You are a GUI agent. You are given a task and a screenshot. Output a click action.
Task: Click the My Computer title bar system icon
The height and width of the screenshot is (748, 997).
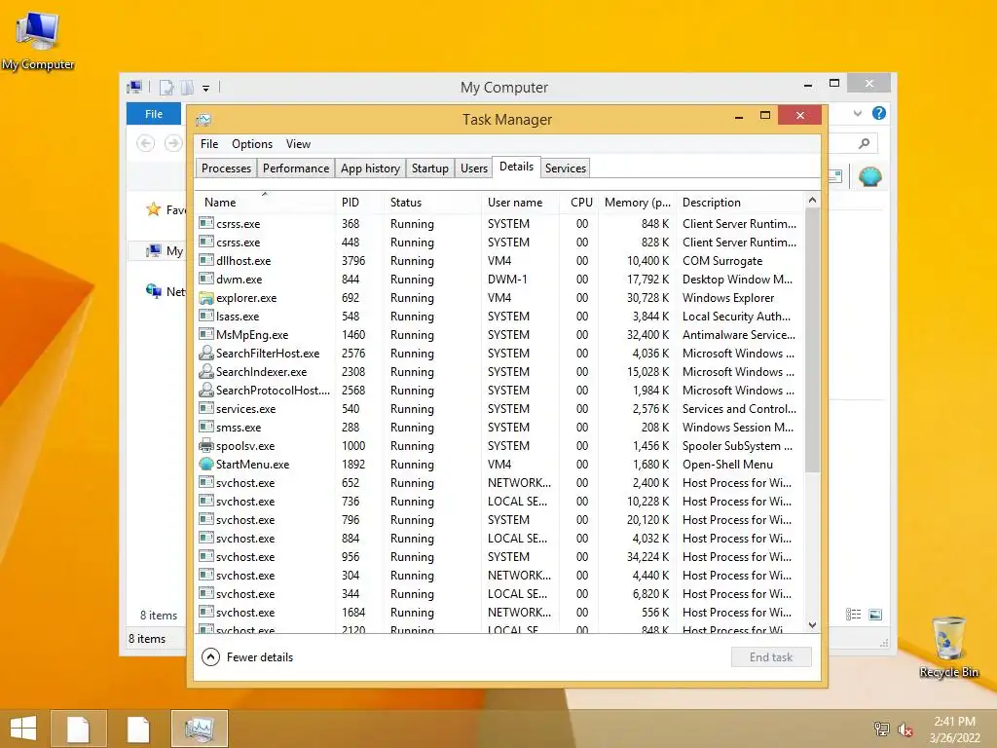coord(134,87)
